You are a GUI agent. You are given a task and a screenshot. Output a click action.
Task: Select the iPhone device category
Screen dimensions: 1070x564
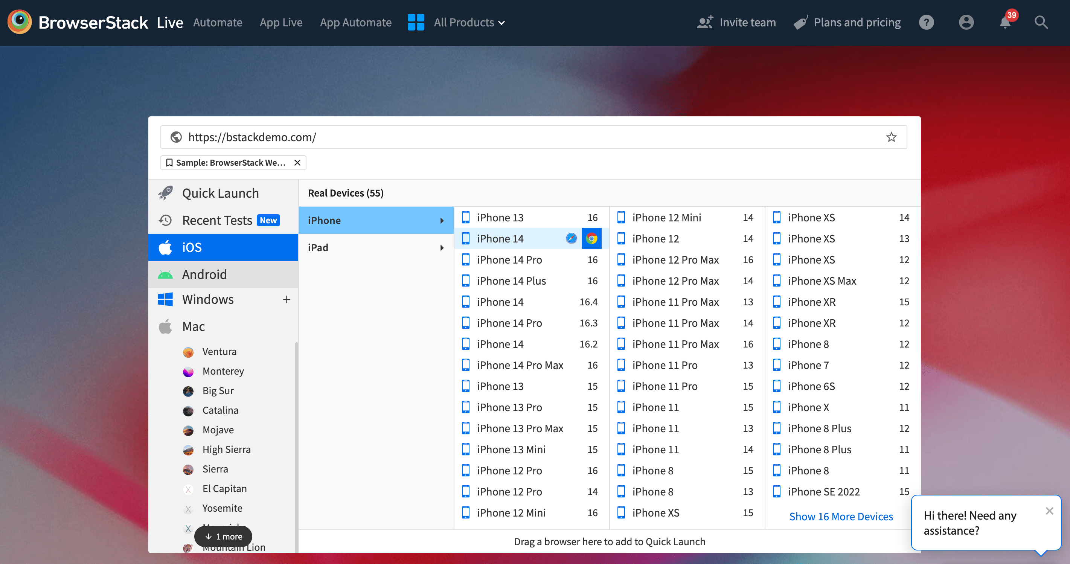375,221
